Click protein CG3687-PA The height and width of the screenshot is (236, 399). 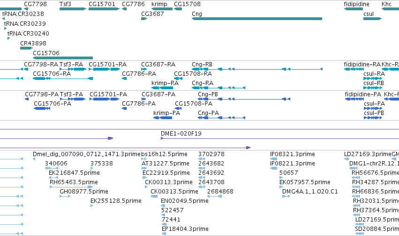[x=144, y=99]
